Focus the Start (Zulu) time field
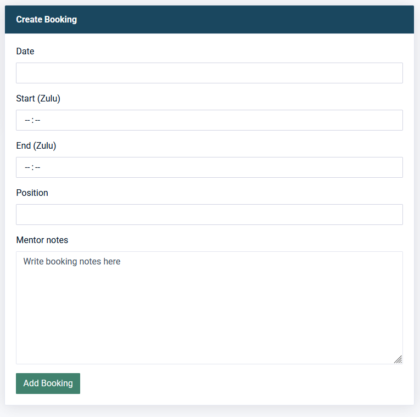 click(x=209, y=120)
